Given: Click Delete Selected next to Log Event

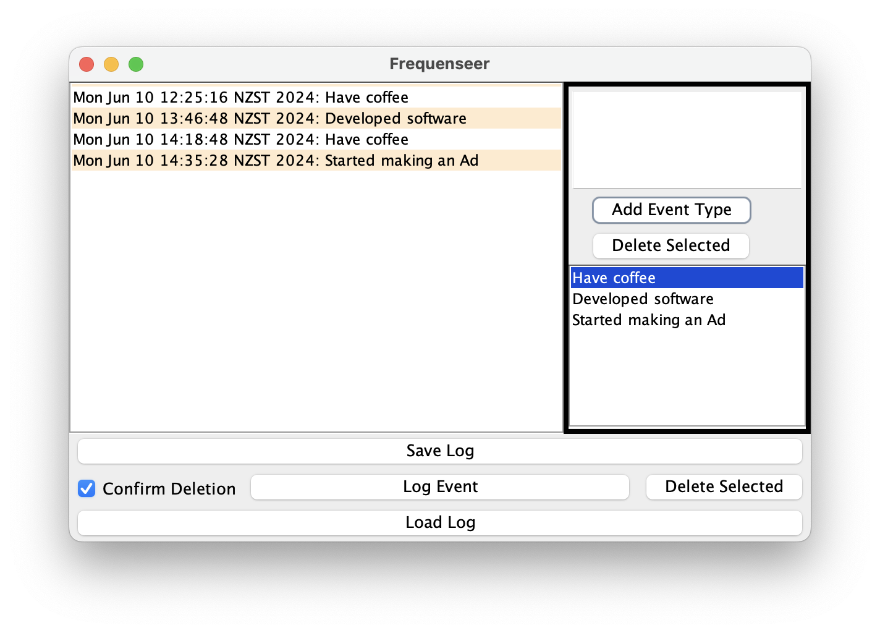Looking at the screenshot, I should (x=724, y=487).
